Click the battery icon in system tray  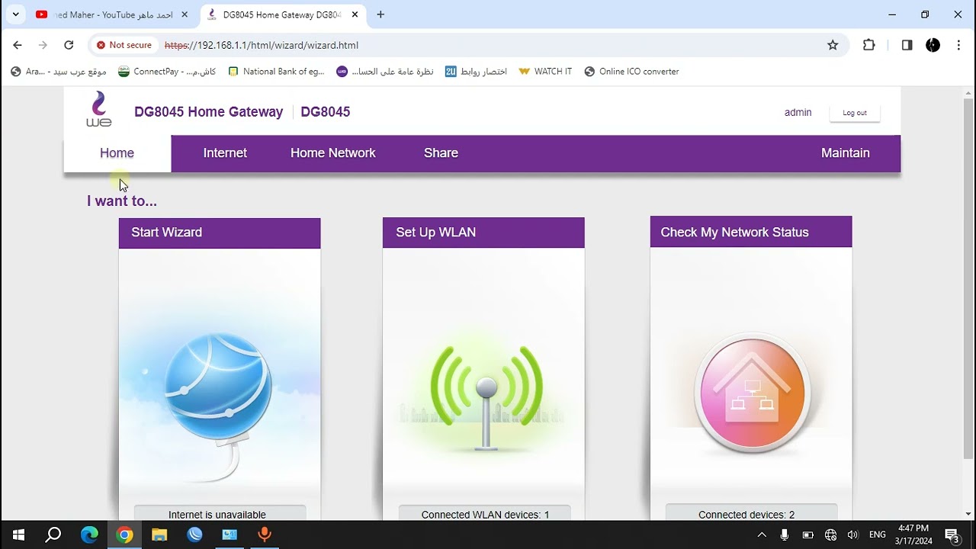point(807,535)
